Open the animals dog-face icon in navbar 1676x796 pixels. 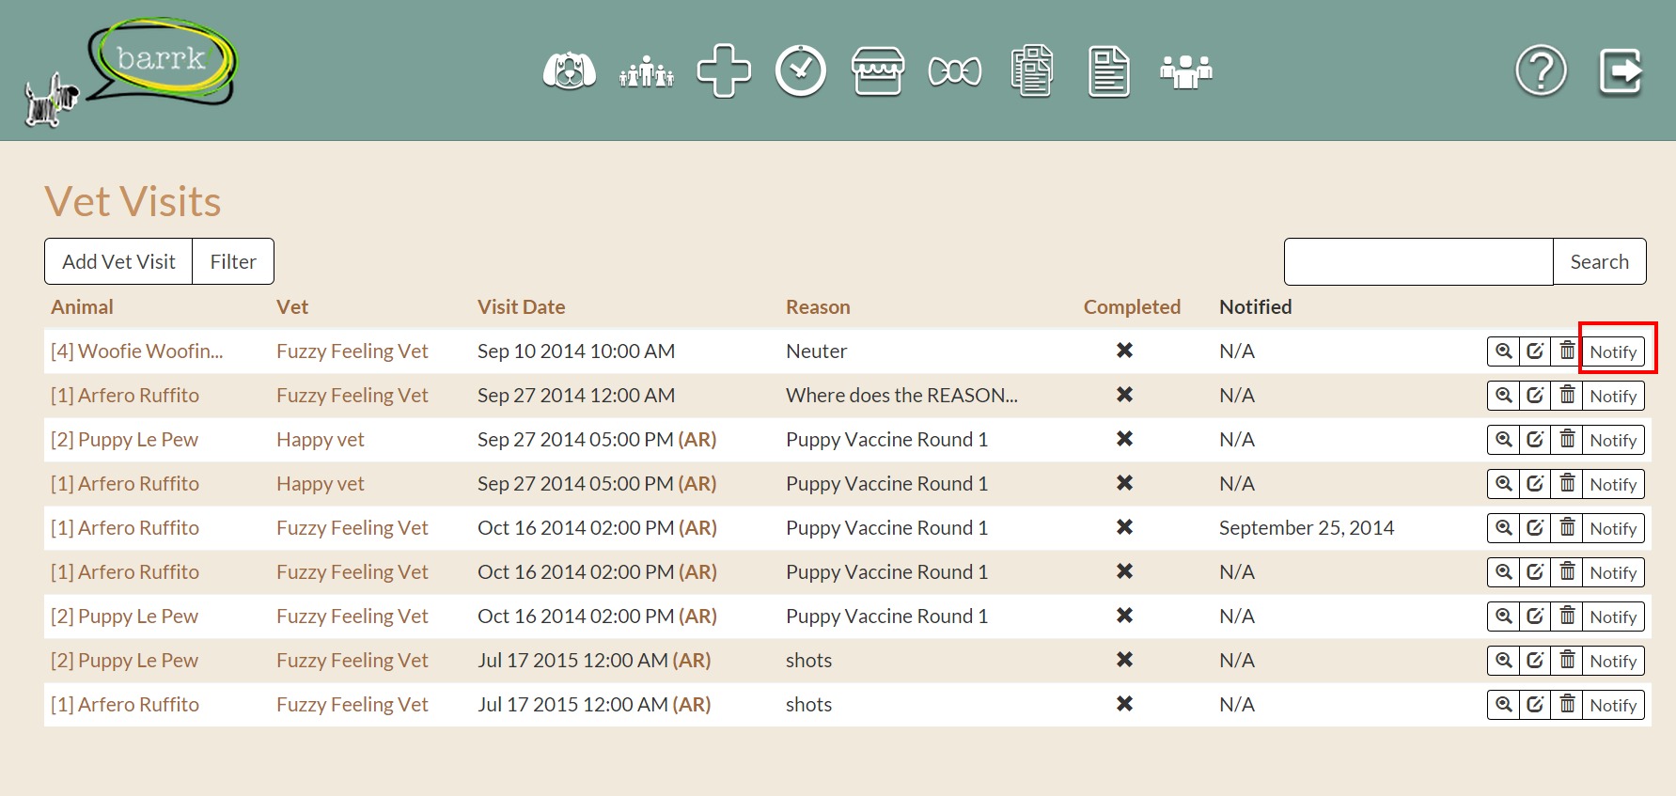click(x=570, y=70)
